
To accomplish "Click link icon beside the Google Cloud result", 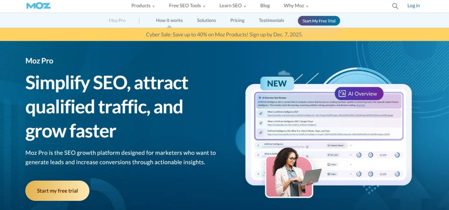I will [x=260, y=123].
